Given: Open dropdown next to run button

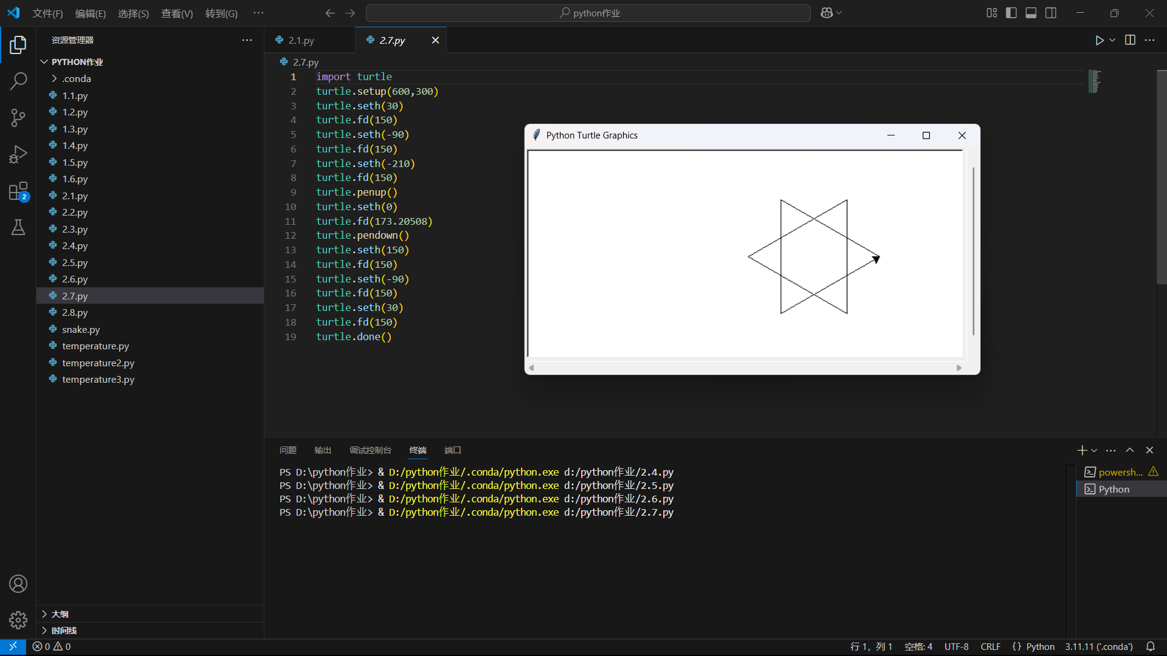Looking at the screenshot, I should (1112, 40).
